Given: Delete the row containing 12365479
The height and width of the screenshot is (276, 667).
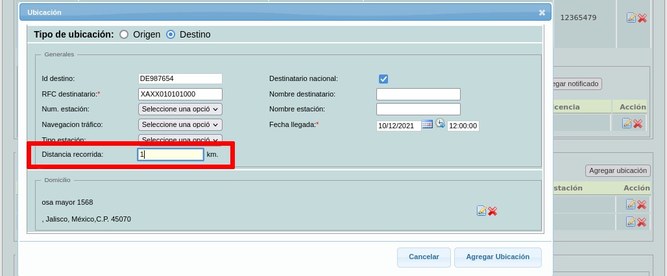Looking at the screenshot, I should click(642, 18).
